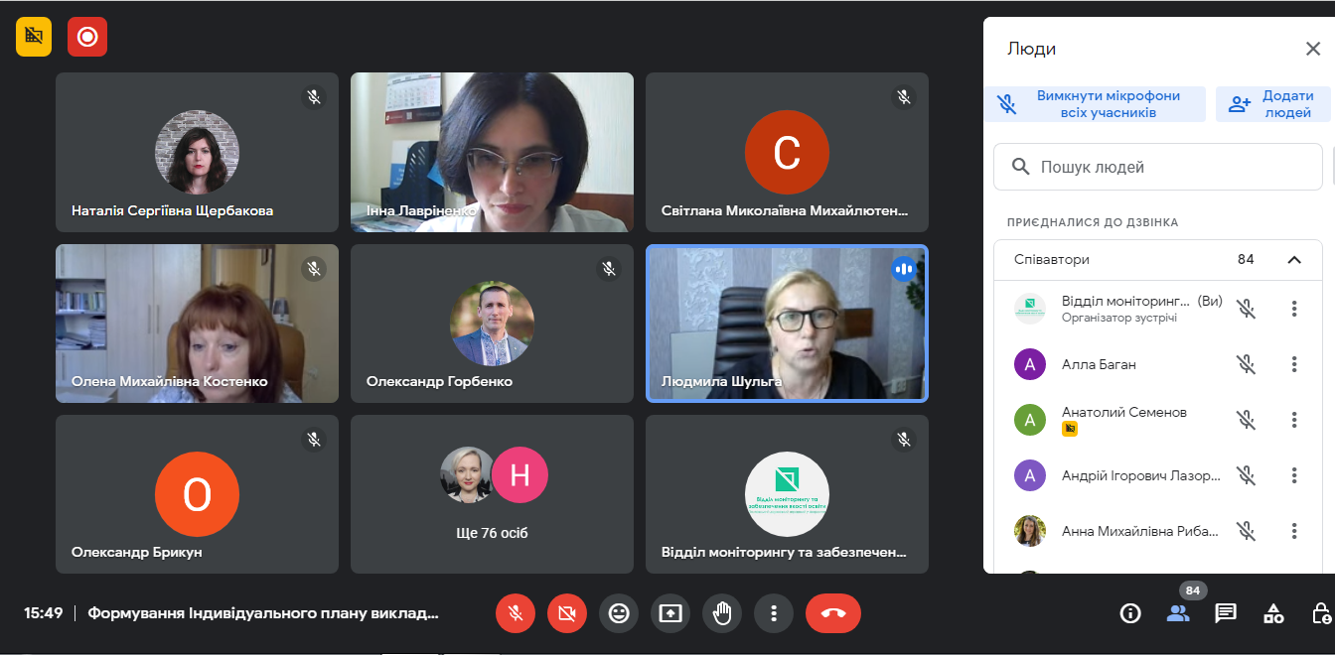Collapse the Співавтори participants list
Viewport: 1335px width, 655px height.
point(1294,260)
